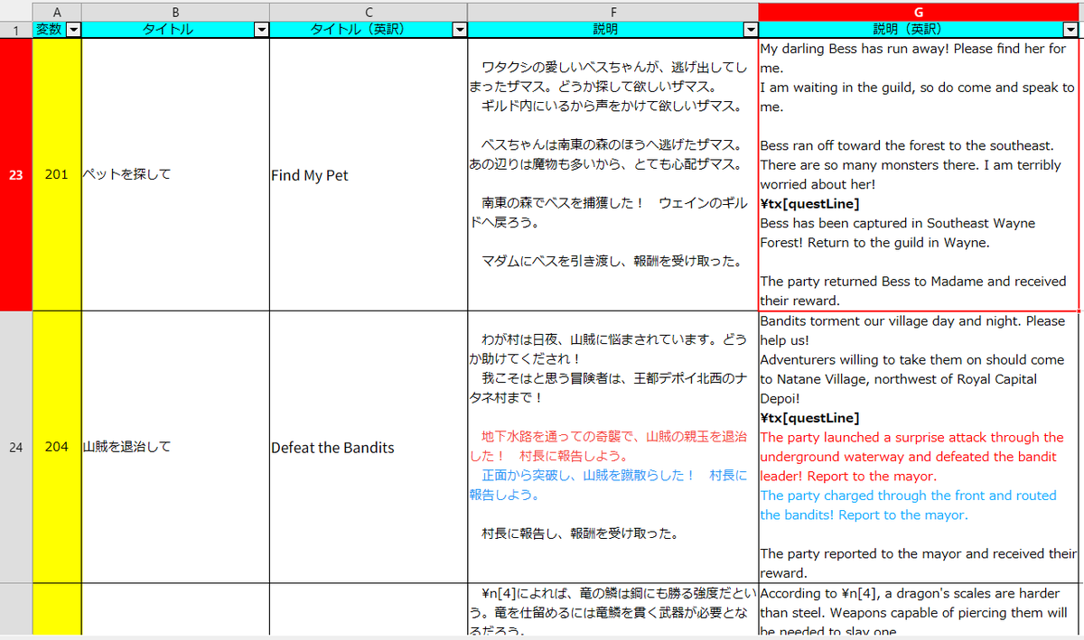Select row 23 header
The width and height of the screenshot is (1084, 640).
click(x=15, y=175)
